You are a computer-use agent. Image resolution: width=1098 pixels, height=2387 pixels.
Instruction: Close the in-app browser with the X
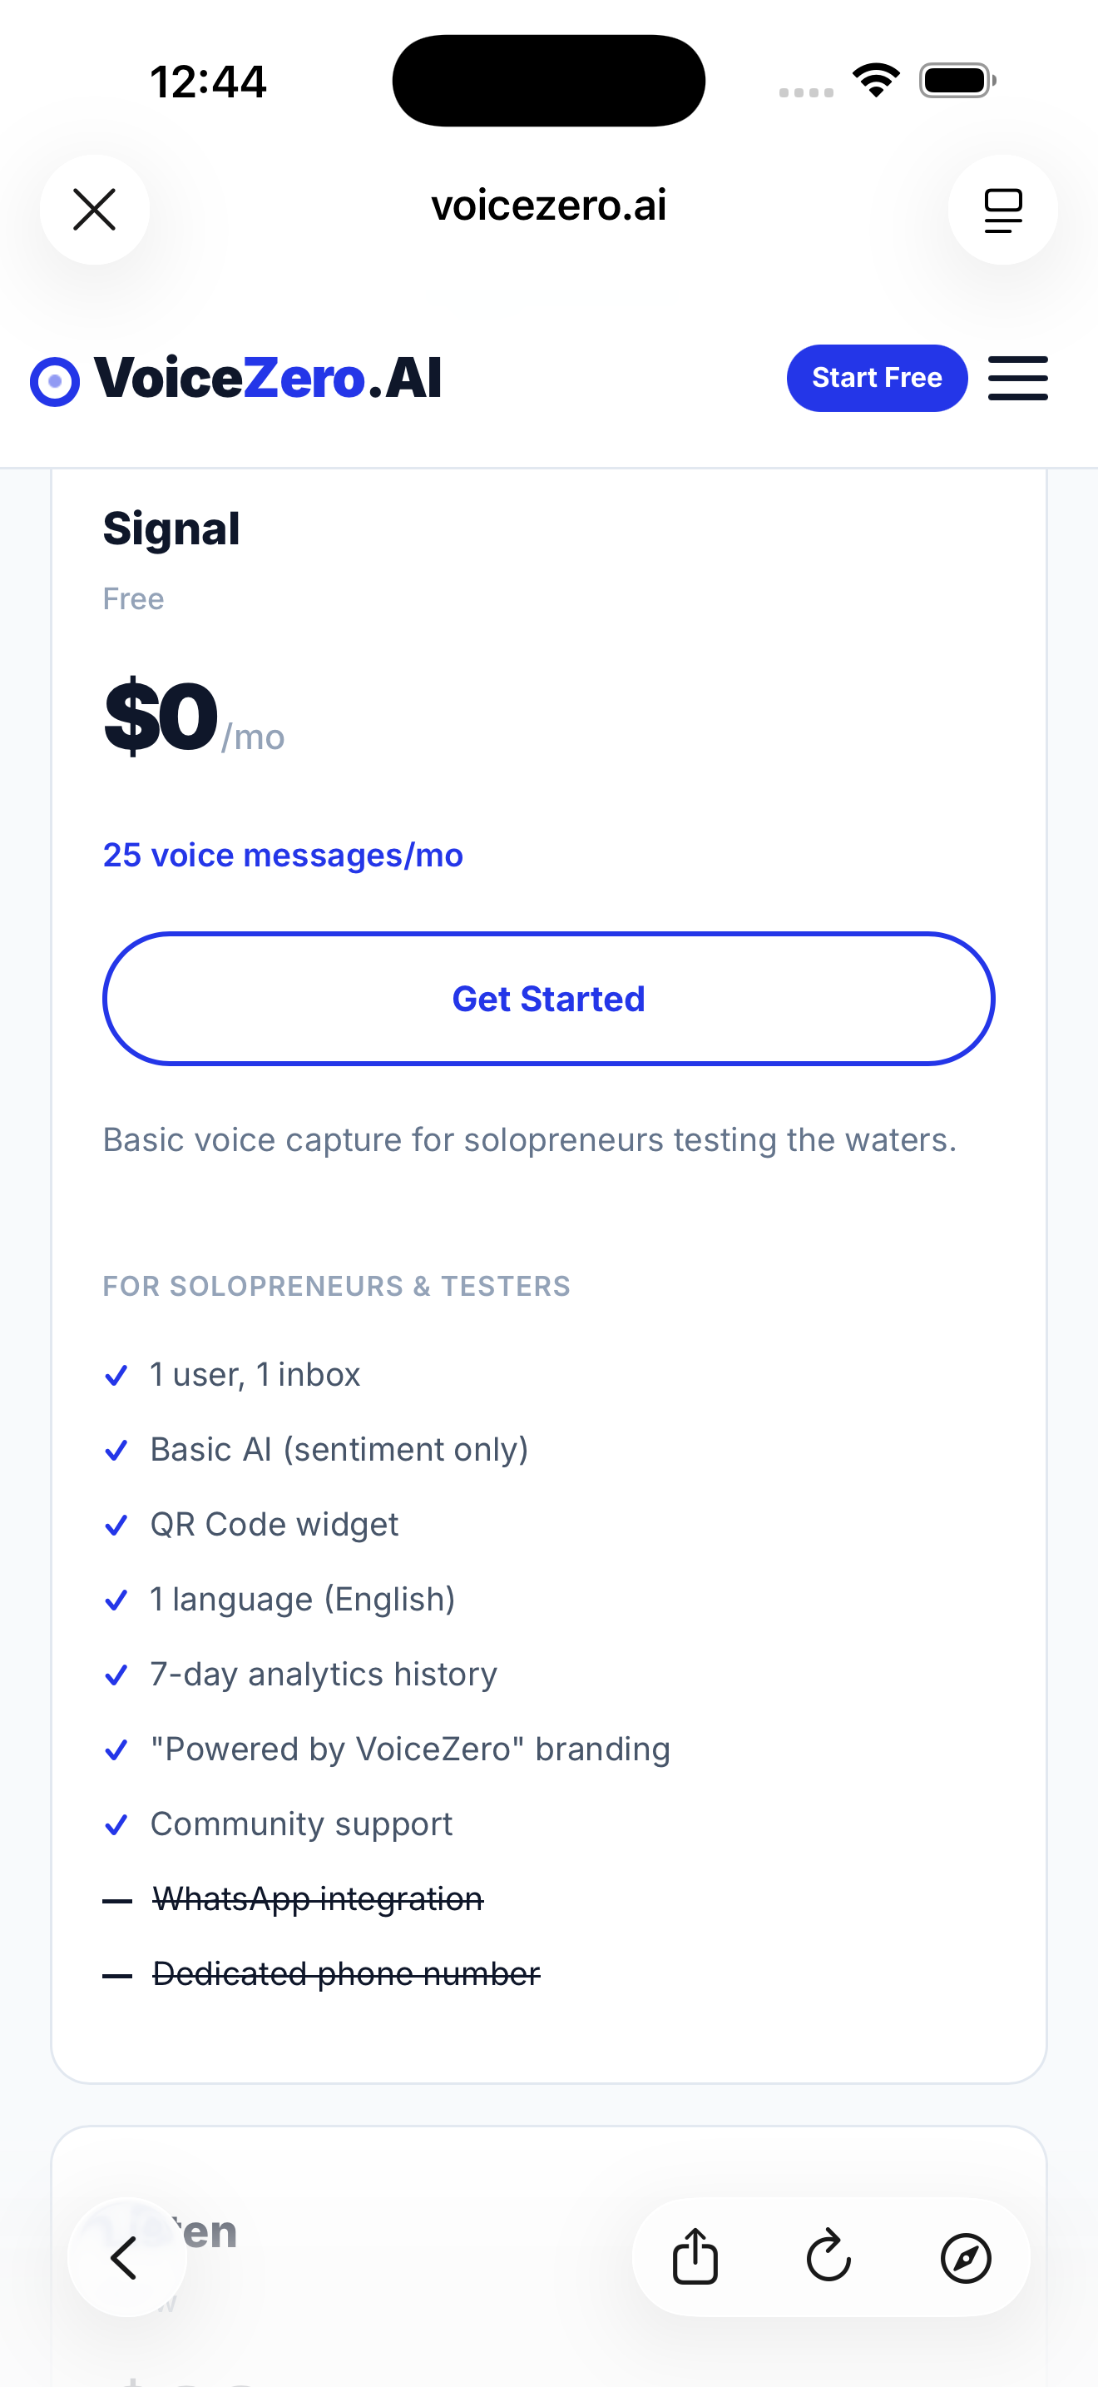tap(95, 210)
